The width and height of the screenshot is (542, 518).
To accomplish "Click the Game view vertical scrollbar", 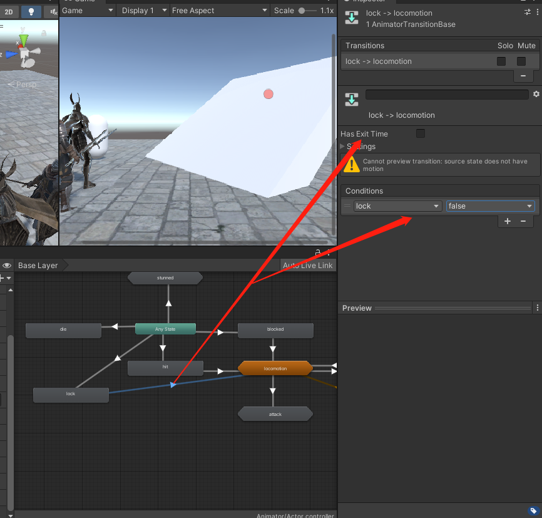I will point(334,135).
